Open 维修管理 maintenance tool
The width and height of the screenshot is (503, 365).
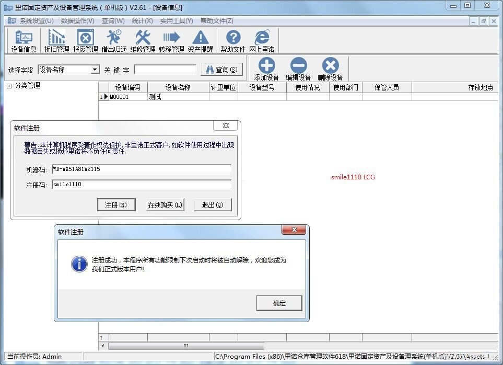tap(143, 40)
